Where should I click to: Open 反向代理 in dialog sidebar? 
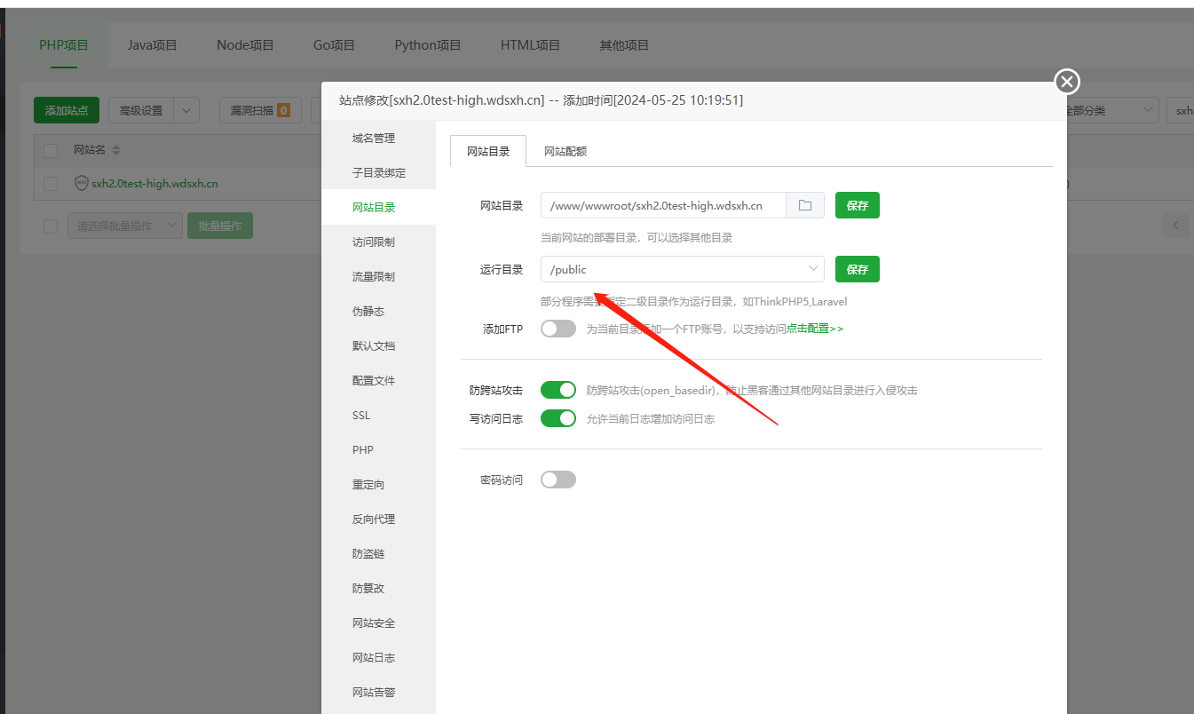379,519
